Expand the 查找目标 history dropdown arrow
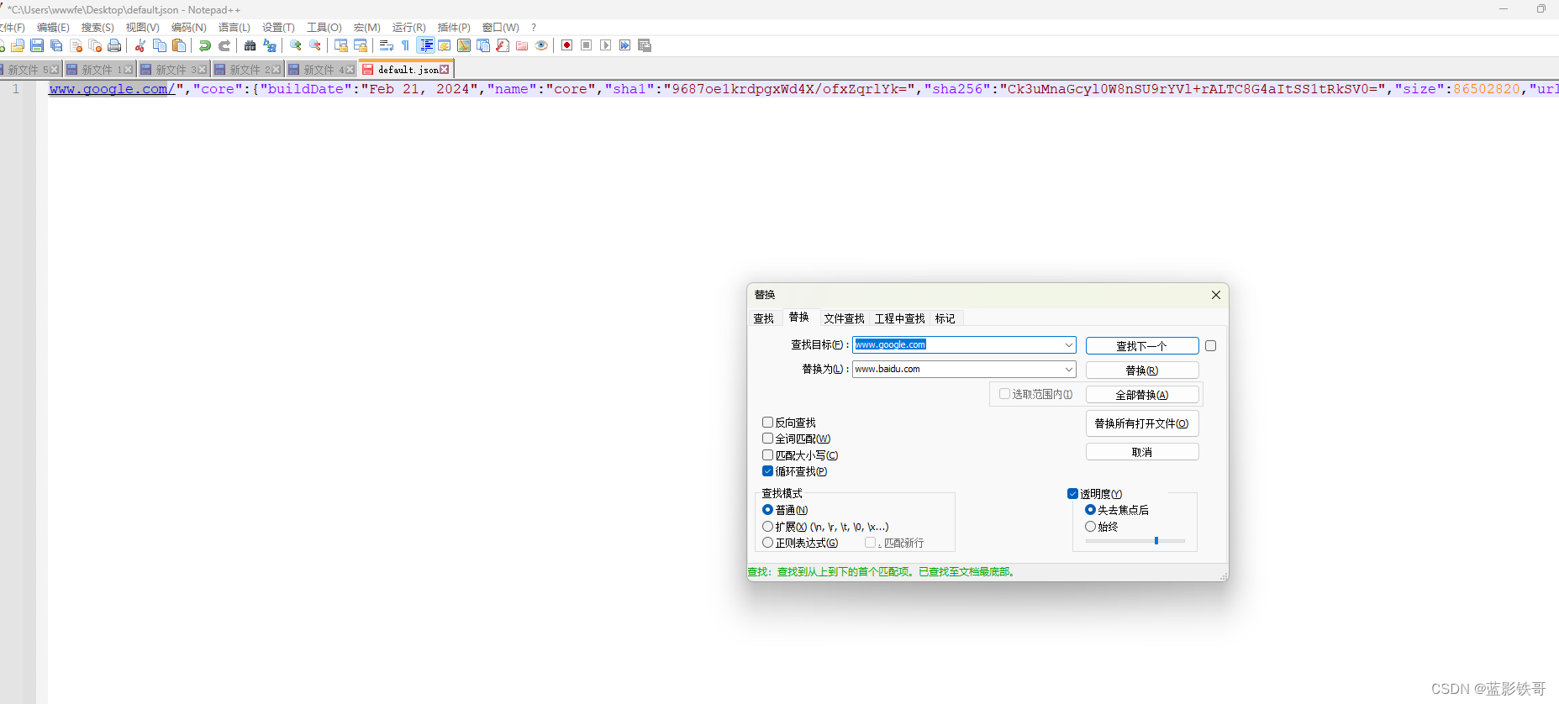This screenshot has height=704, width=1559. [x=1068, y=345]
